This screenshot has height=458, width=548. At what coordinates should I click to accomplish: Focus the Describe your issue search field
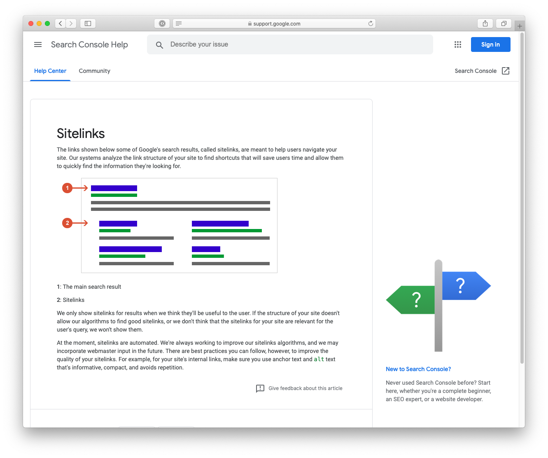[290, 44]
